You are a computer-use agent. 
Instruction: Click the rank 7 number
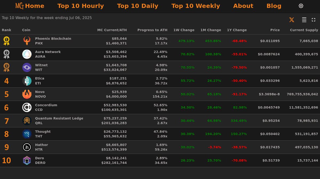[x=6, y=121]
